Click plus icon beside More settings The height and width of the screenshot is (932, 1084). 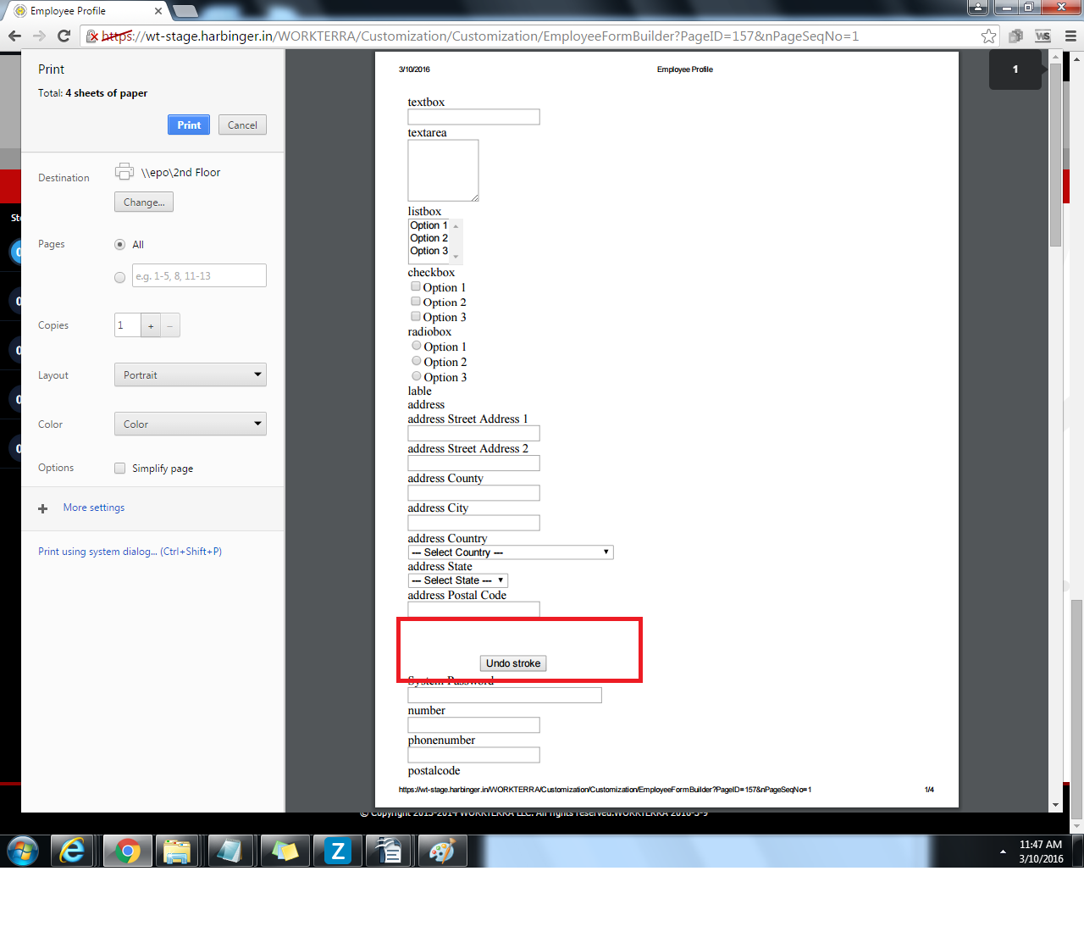(43, 508)
